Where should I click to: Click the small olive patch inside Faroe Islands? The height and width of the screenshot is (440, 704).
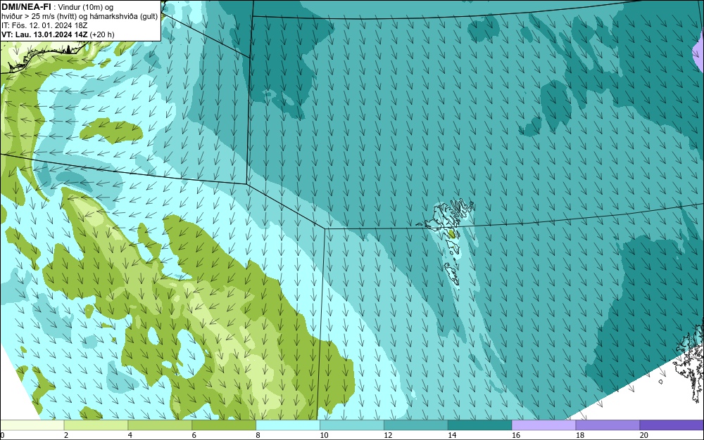[x=452, y=234]
